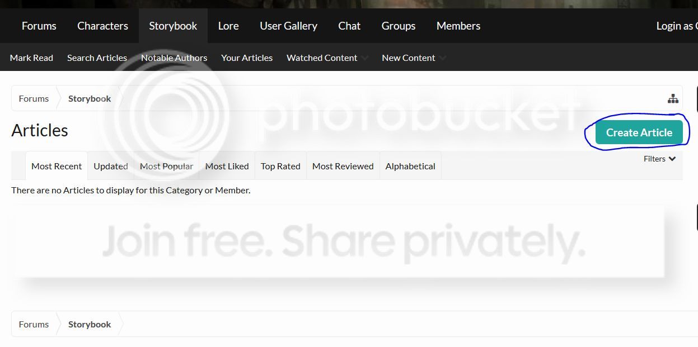The width and height of the screenshot is (698, 347).
Task: Show the Most Liked articles tab
Action: point(227,166)
